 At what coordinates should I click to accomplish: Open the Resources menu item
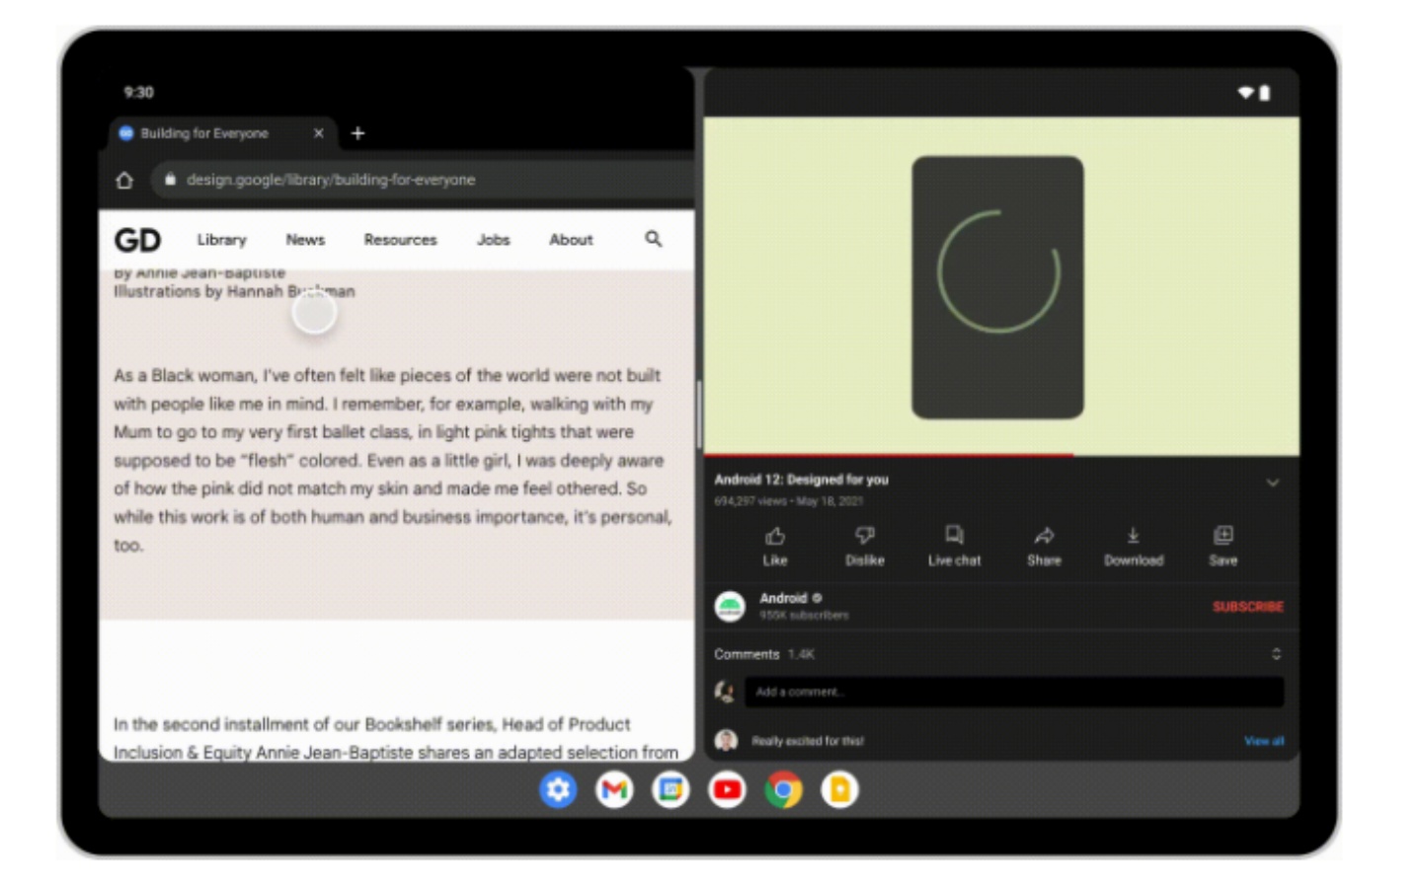[x=400, y=240]
